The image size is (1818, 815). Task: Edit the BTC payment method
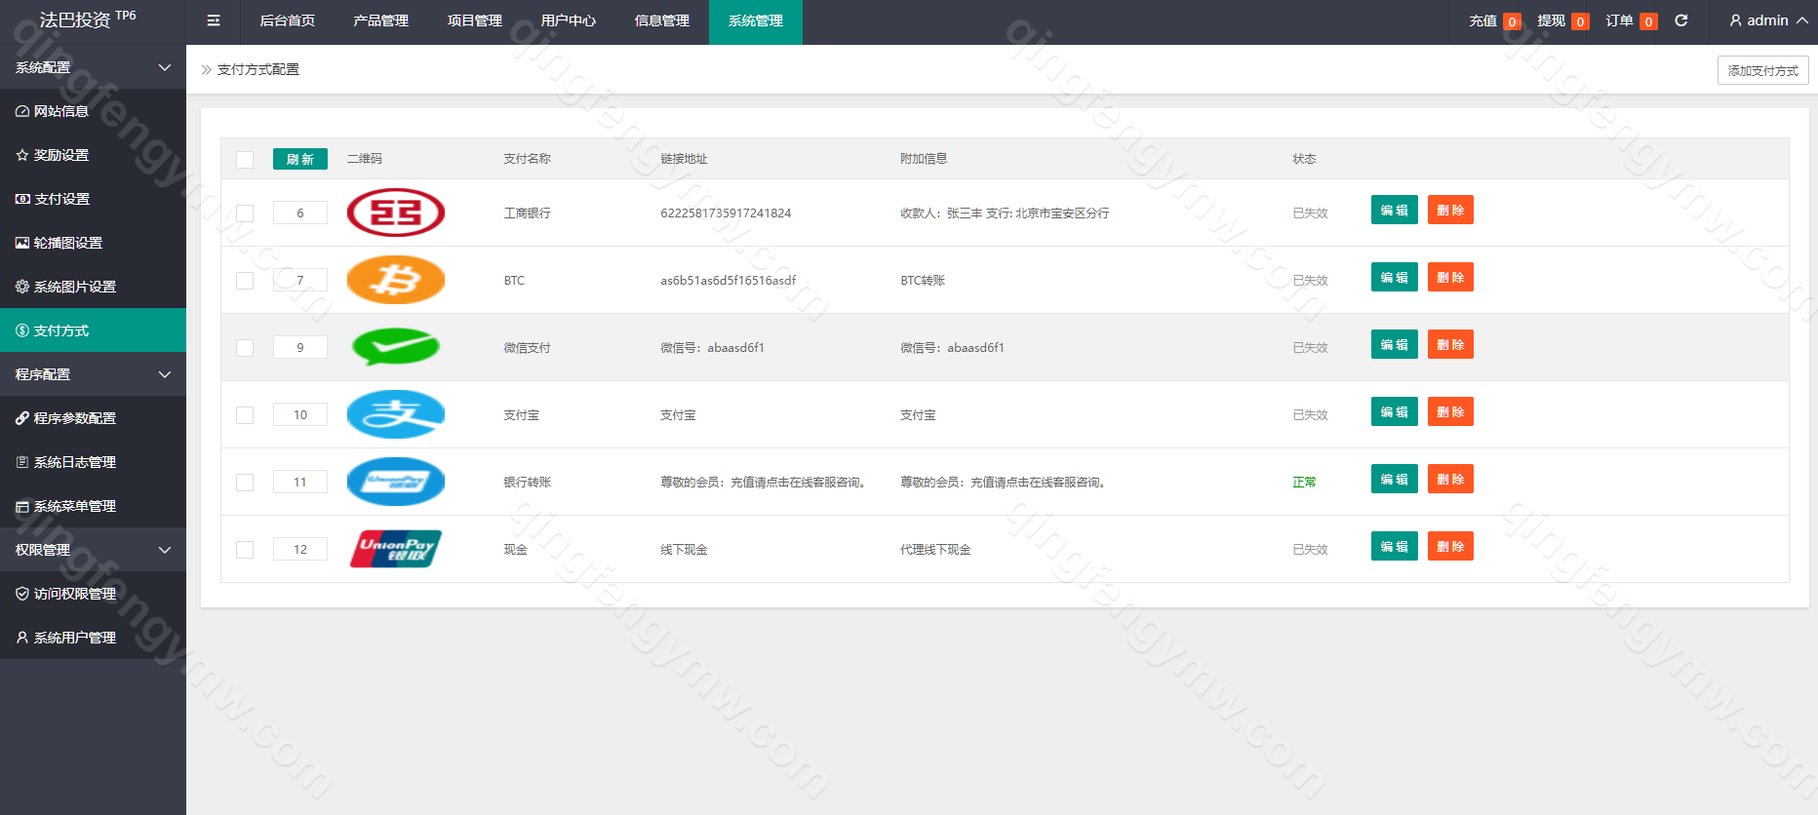pyautogui.click(x=1395, y=277)
